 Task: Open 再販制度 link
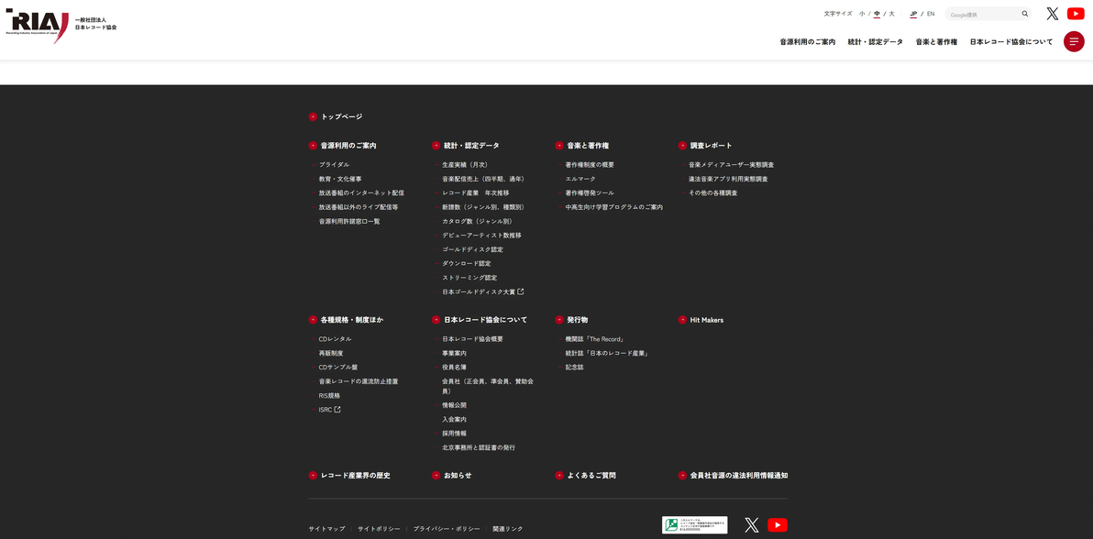(330, 354)
